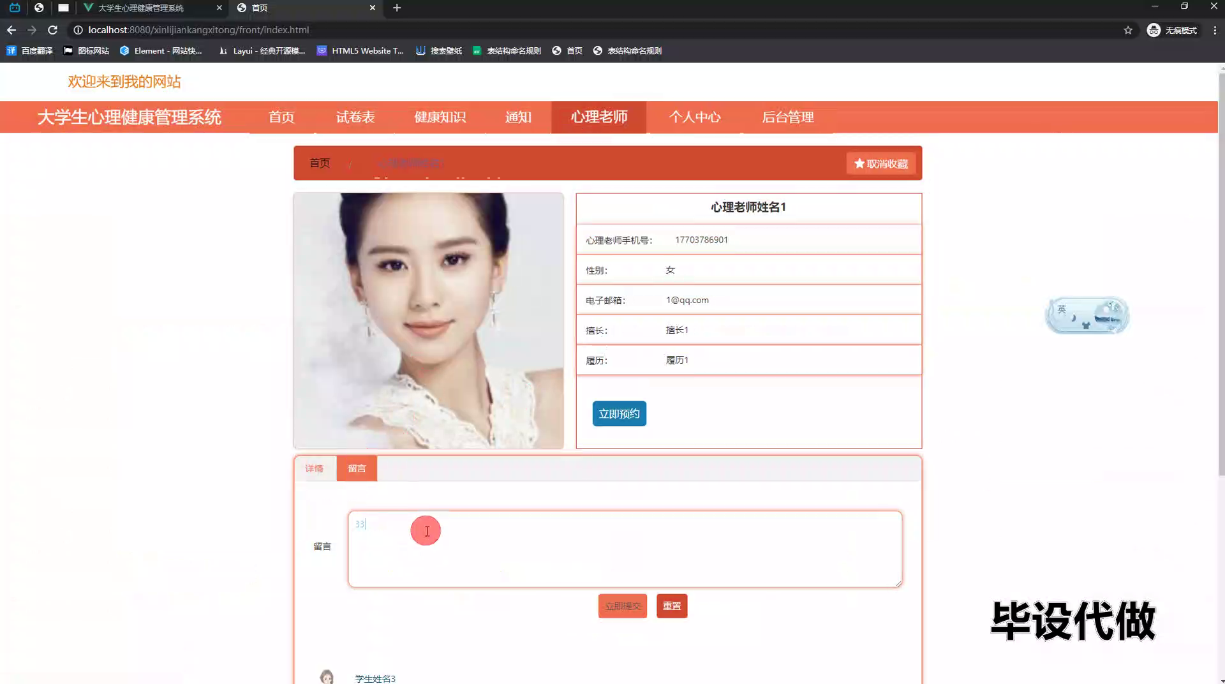The width and height of the screenshot is (1225, 684).
Task: Open the Element bookmark
Action: [161, 50]
